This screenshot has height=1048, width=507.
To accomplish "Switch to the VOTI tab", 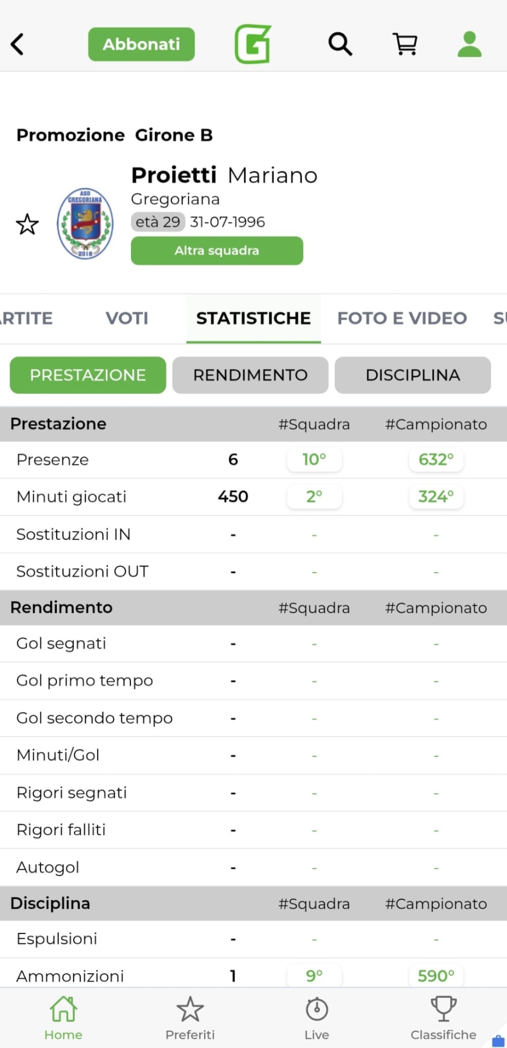I will (x=127, y=318).
